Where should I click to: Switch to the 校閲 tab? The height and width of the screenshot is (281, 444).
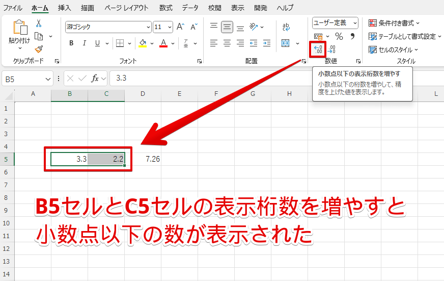215,8
